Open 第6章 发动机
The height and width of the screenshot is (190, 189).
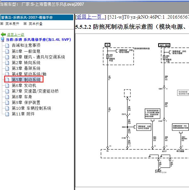point(24,85)
